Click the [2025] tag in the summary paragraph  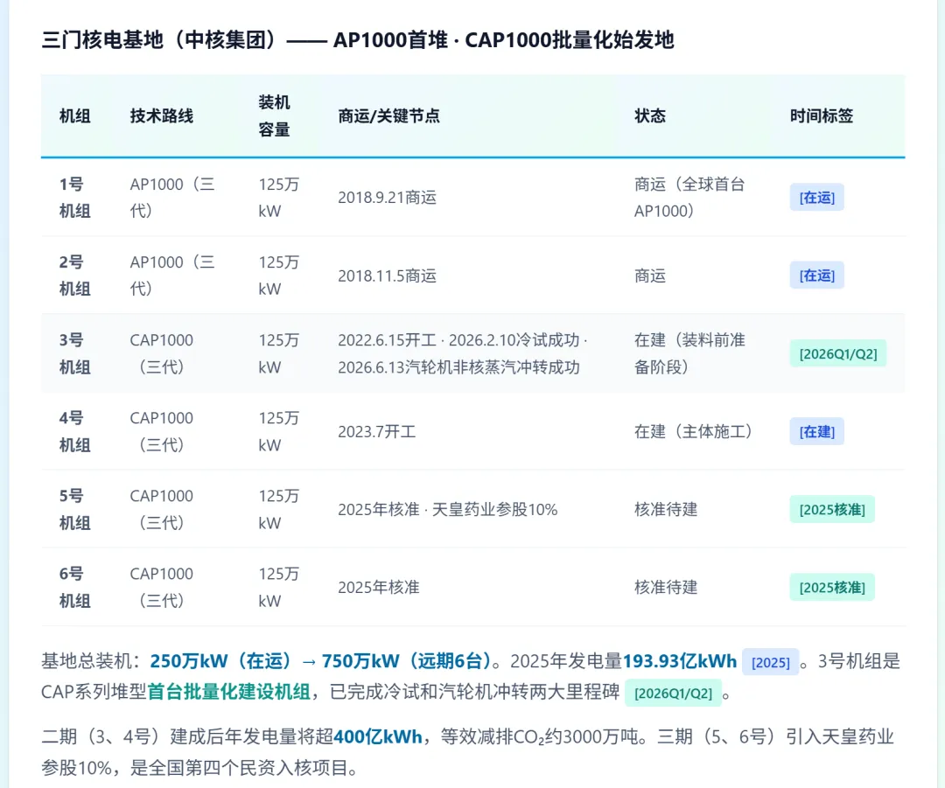tap(770, 662)
